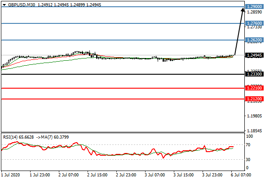Select the 1.23300 black level label
Viewport: 265px width, 180px height.
tap(254, 74)
